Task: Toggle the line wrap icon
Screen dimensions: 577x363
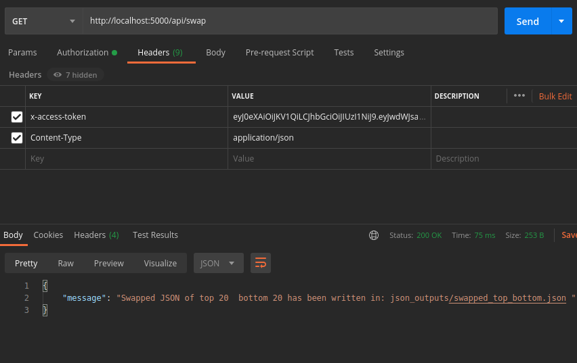Action: click(x=261, y=263)
